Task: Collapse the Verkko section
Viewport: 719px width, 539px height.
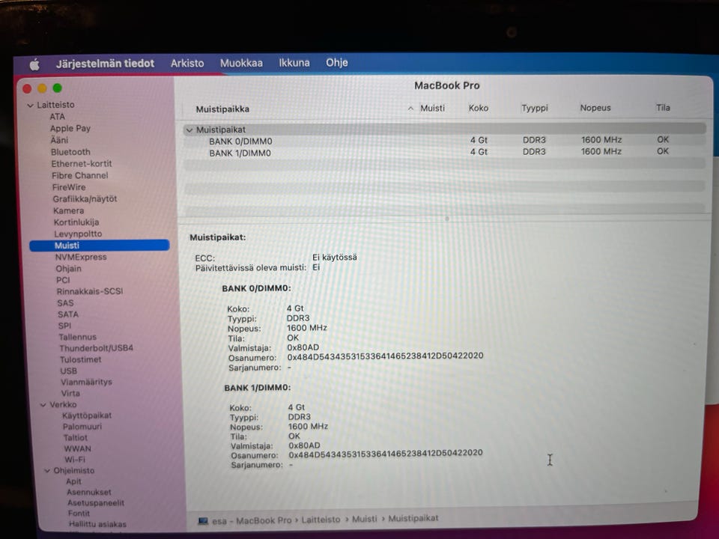Action: click(43, 405)
